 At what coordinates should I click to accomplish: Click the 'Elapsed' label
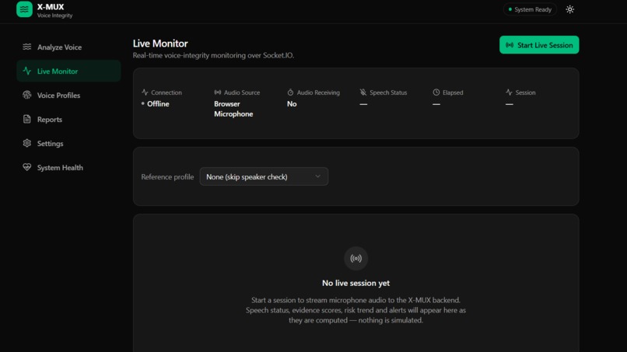click(453, 92)
